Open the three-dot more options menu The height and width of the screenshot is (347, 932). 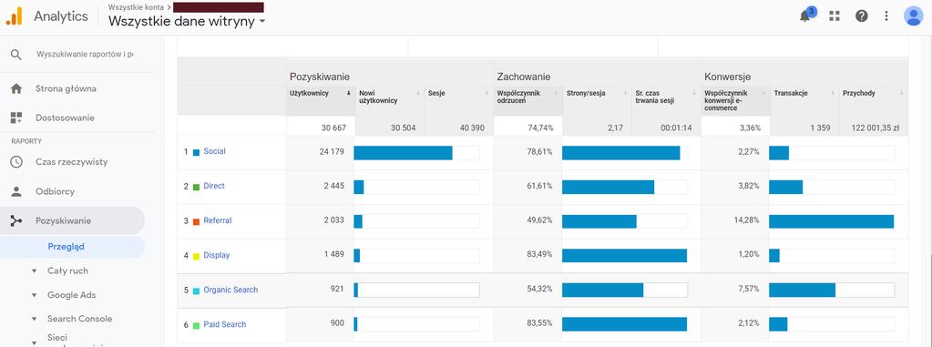pyautogui.click(x=886, y=16)
